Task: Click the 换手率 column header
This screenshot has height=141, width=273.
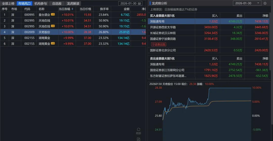Action: 104,9
